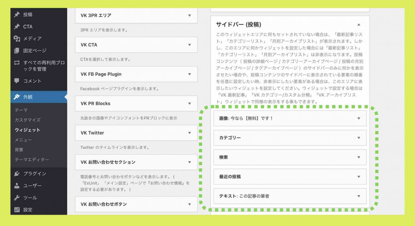Click the text 丸抜きの画像やアイコンフォントをPRブロックに表示
The image size is (415, 226).
pyautogui.click(x=128, y=118)
